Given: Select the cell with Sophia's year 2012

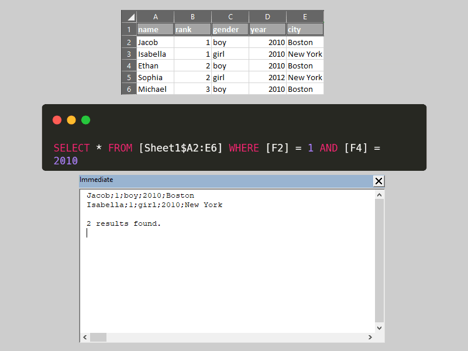Looking at the screenshot, I should pyautogui.click(x=267, y=77).
